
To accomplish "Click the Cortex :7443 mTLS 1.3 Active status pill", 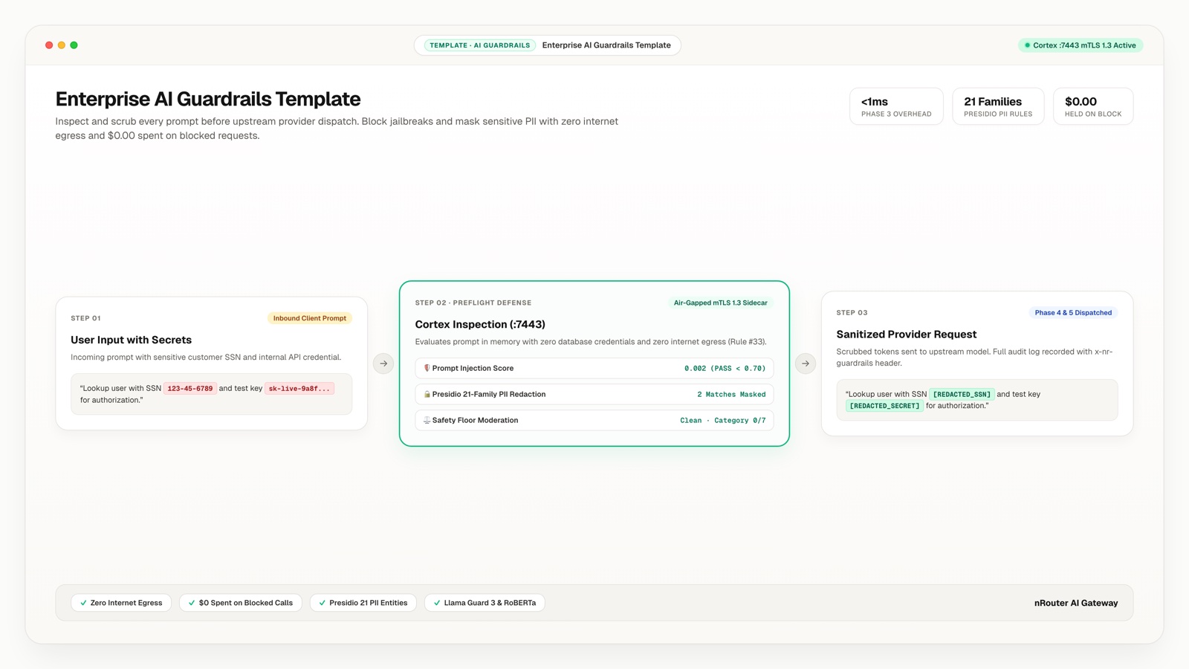I will pos(1081,45).
